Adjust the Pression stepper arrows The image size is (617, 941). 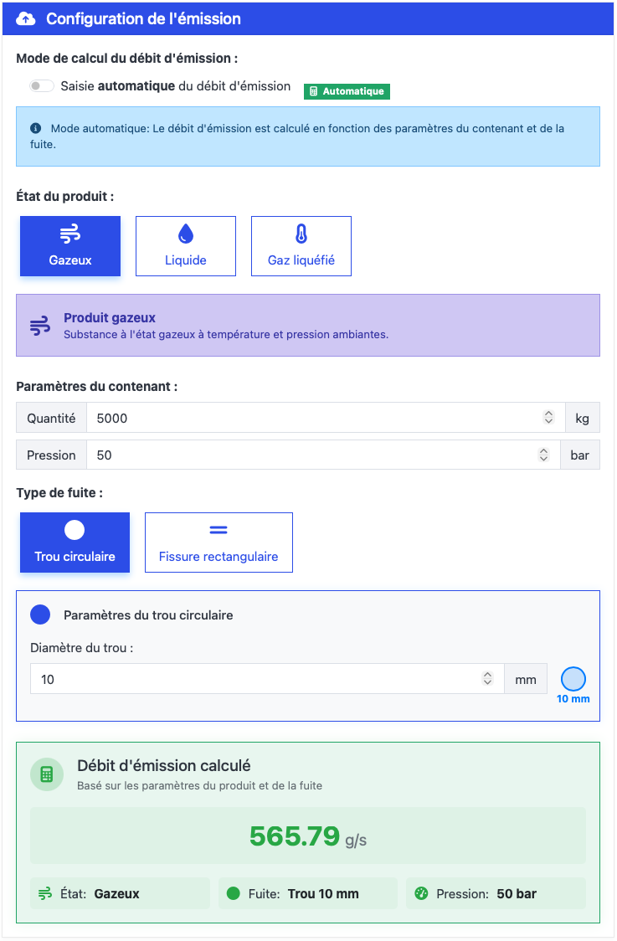point(544,455)
